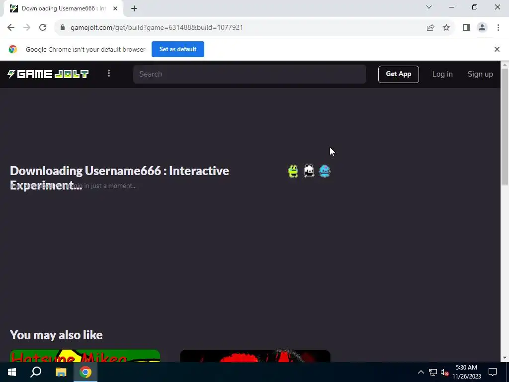Click the green pixel creature icon
Viewport: 509px width, 382px height.
click(293, 171)
